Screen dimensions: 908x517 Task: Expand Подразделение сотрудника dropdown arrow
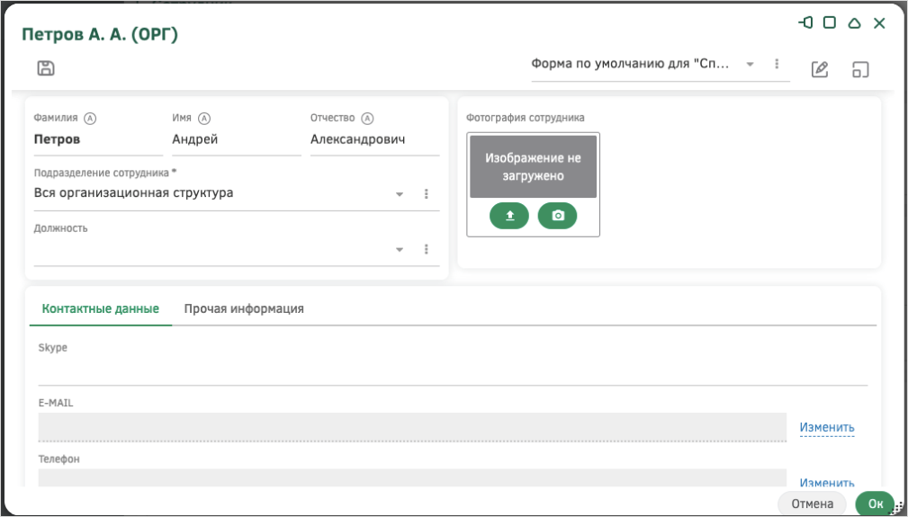tap(400, 194)
